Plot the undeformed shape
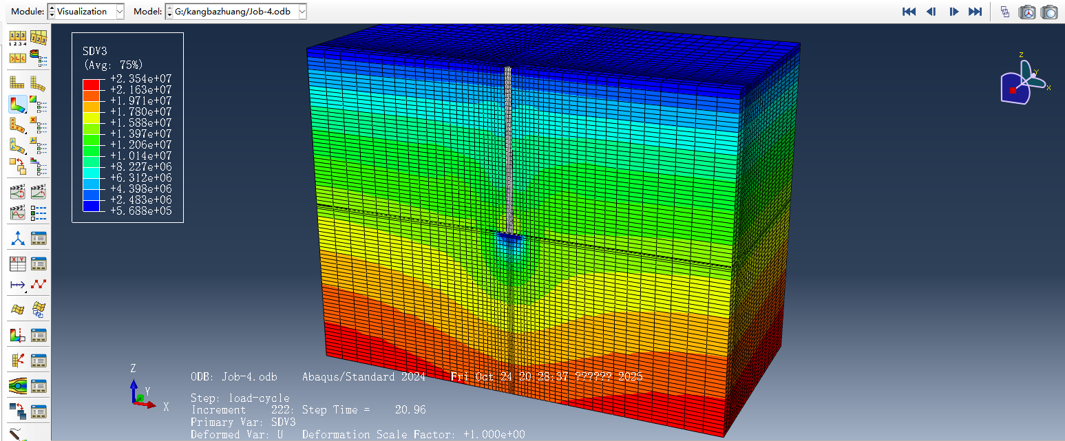The width and height of the screenshot is (1065, 441). (x=17, y=83)
